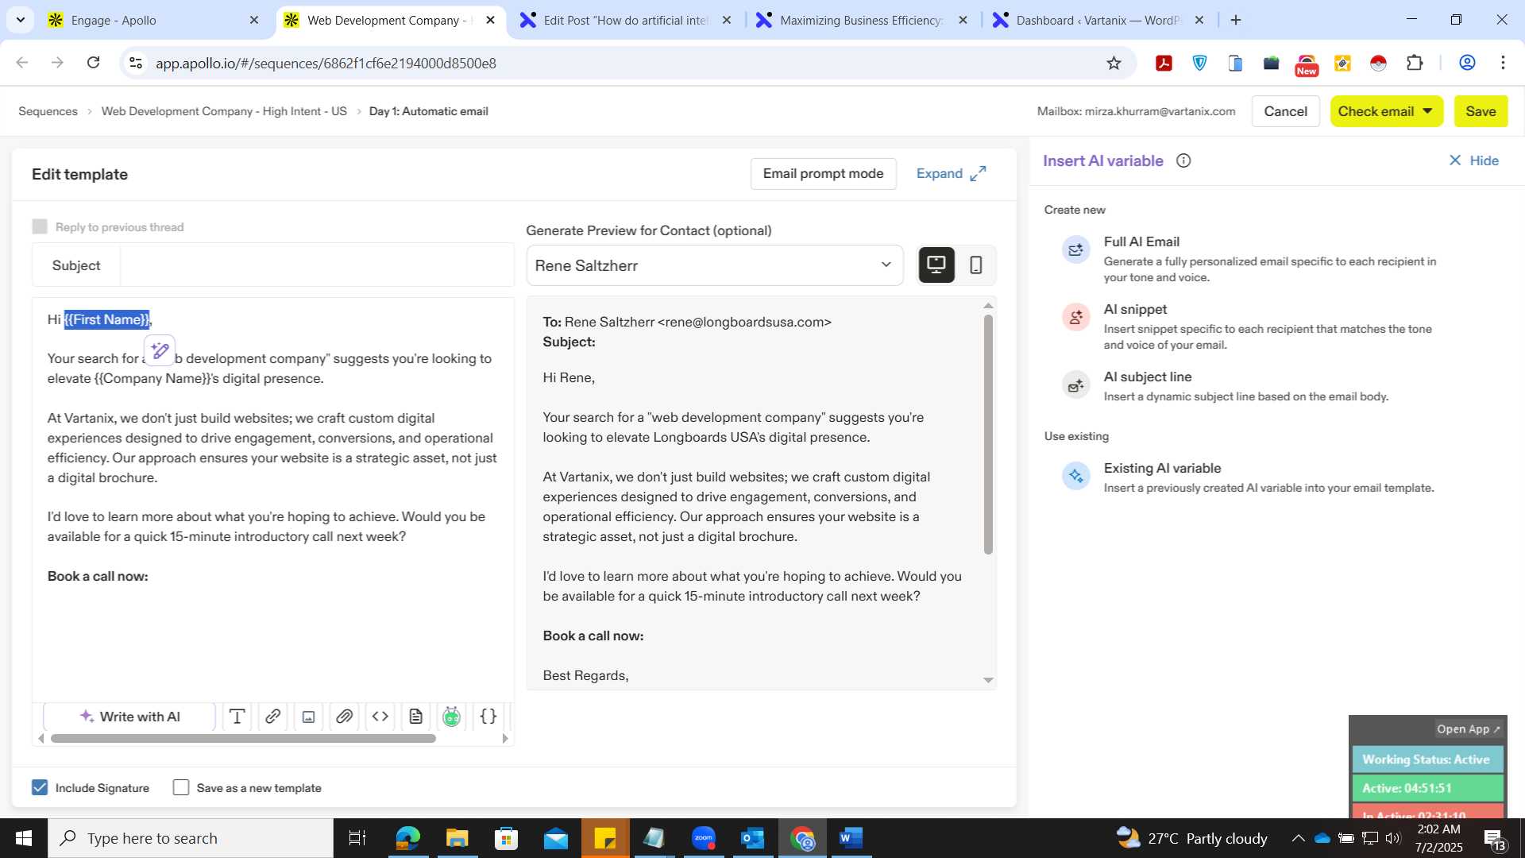
Task: Open the HTML code view icon
Action: click(x=380, y=717)
